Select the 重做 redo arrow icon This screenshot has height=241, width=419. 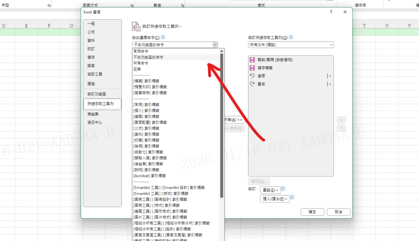[252, 84]
